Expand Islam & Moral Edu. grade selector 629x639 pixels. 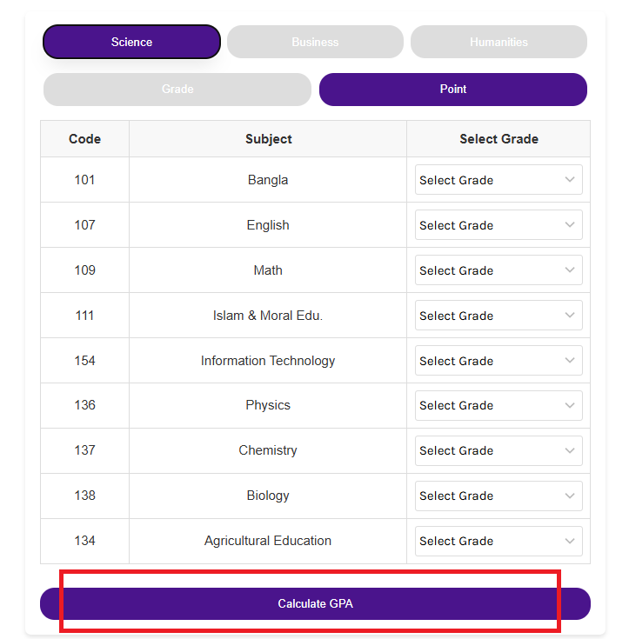tap(499, 316)
